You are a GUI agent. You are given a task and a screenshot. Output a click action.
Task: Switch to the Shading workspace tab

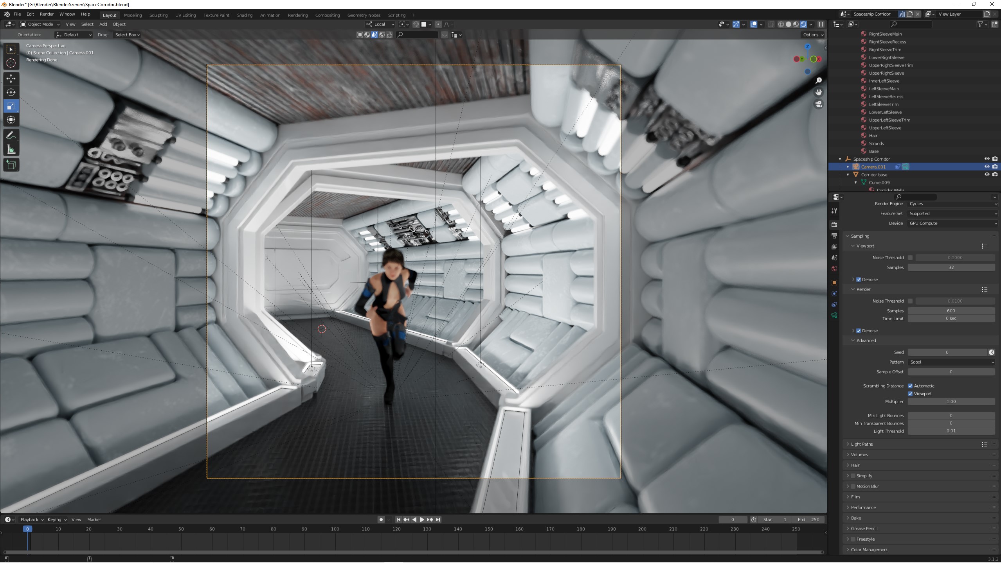(245, 15)
